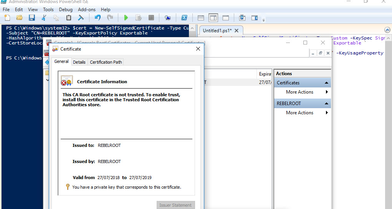
Task: Click the console pane scroll-up arrow
Action: click(x=192, y=28)
